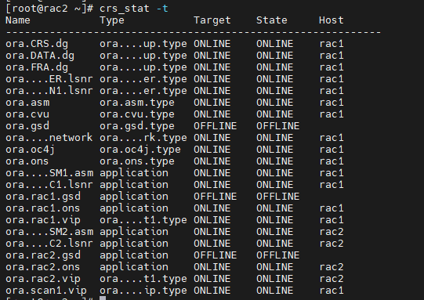Click the ora.rac1.gsd resource name

pyautogui.click(x=43, y=197)
